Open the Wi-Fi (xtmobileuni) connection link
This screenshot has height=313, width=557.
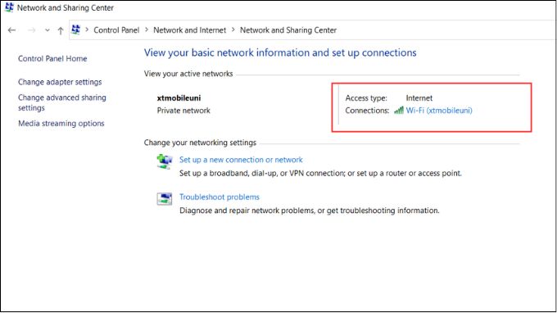439,111
